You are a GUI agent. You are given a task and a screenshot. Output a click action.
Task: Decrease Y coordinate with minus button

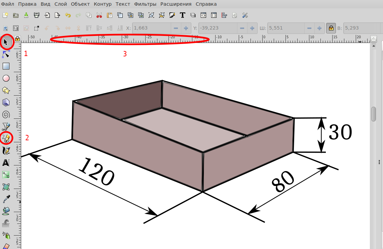coord(242,28)
